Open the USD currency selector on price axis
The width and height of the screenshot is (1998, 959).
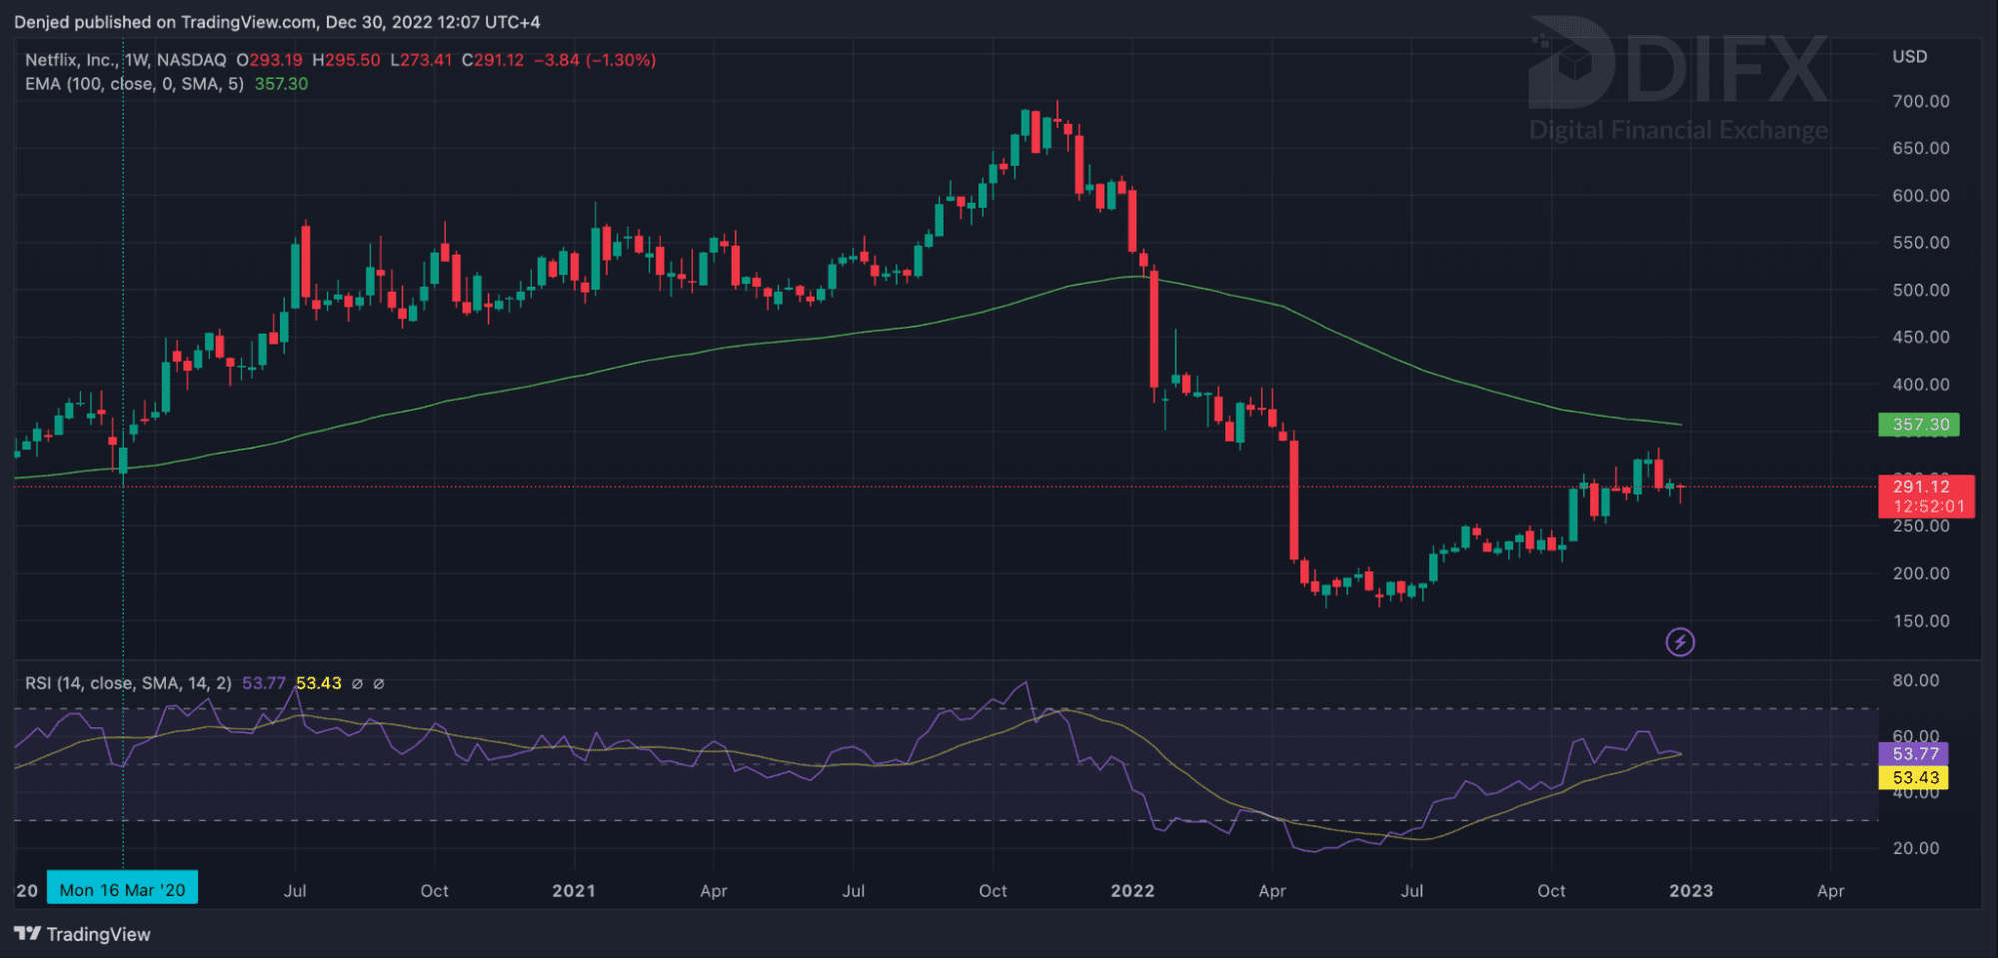(1909, 57)
